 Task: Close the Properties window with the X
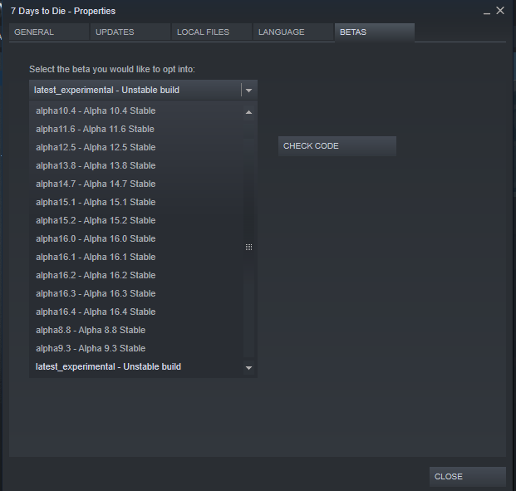[500, 11]
